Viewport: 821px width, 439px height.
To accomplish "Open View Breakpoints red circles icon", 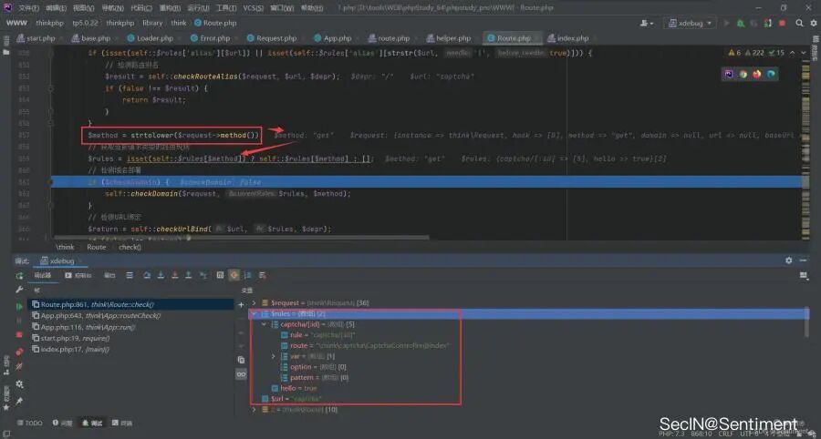I will (x=19, y=352).
